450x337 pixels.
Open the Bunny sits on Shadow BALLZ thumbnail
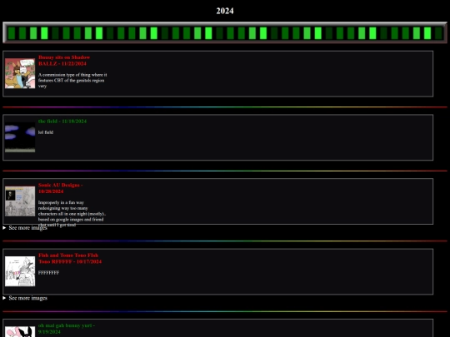(x=20, y=73)
